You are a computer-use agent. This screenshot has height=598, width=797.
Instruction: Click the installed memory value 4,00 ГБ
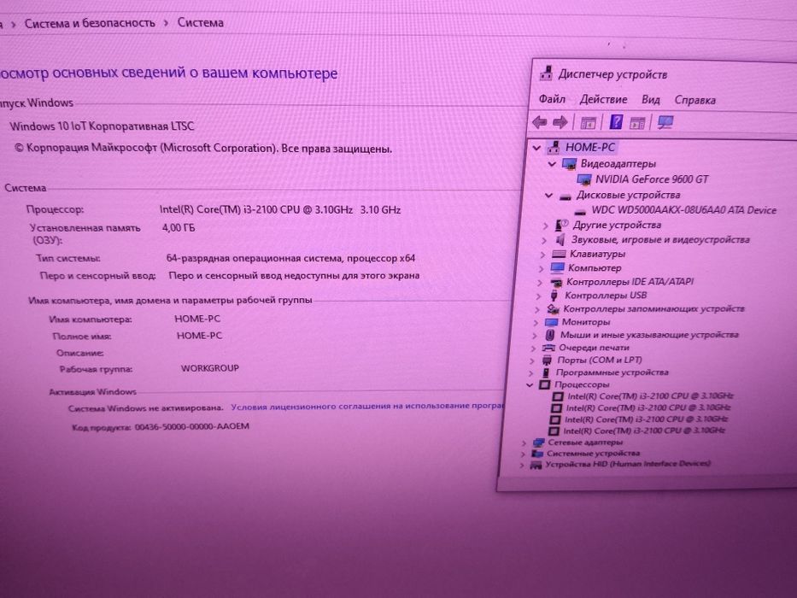pos(179,228)
